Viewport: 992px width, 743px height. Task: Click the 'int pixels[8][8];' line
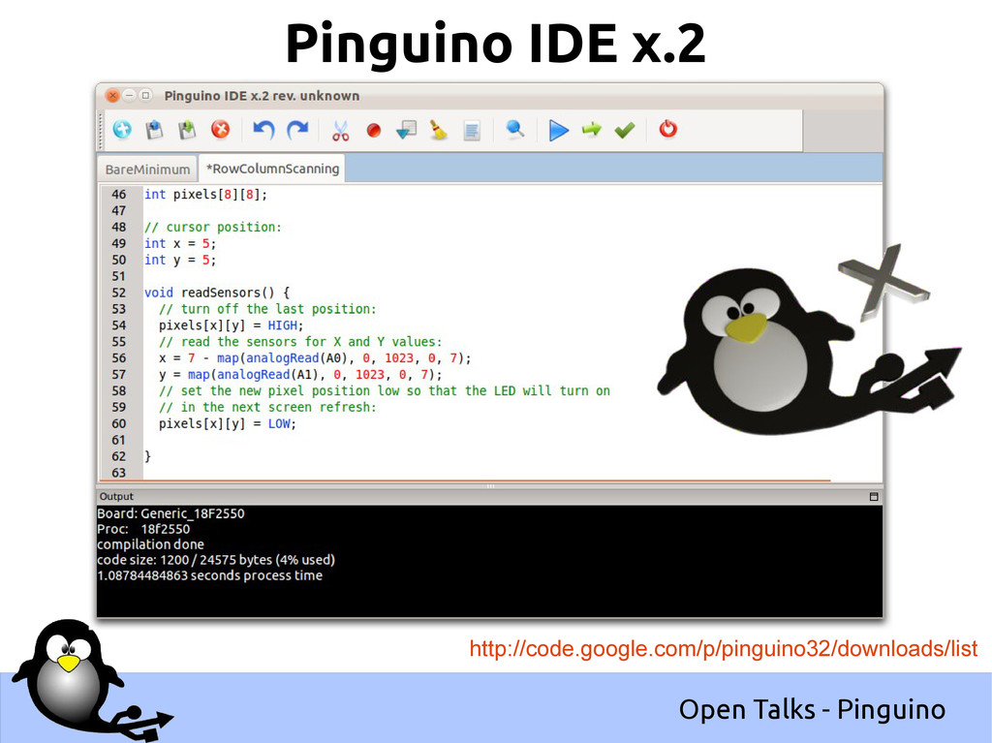click(205, 195)
